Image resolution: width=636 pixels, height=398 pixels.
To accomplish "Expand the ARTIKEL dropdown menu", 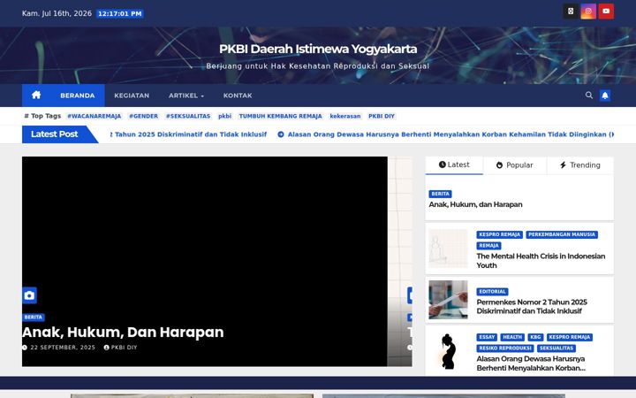I will coord(186,96).
